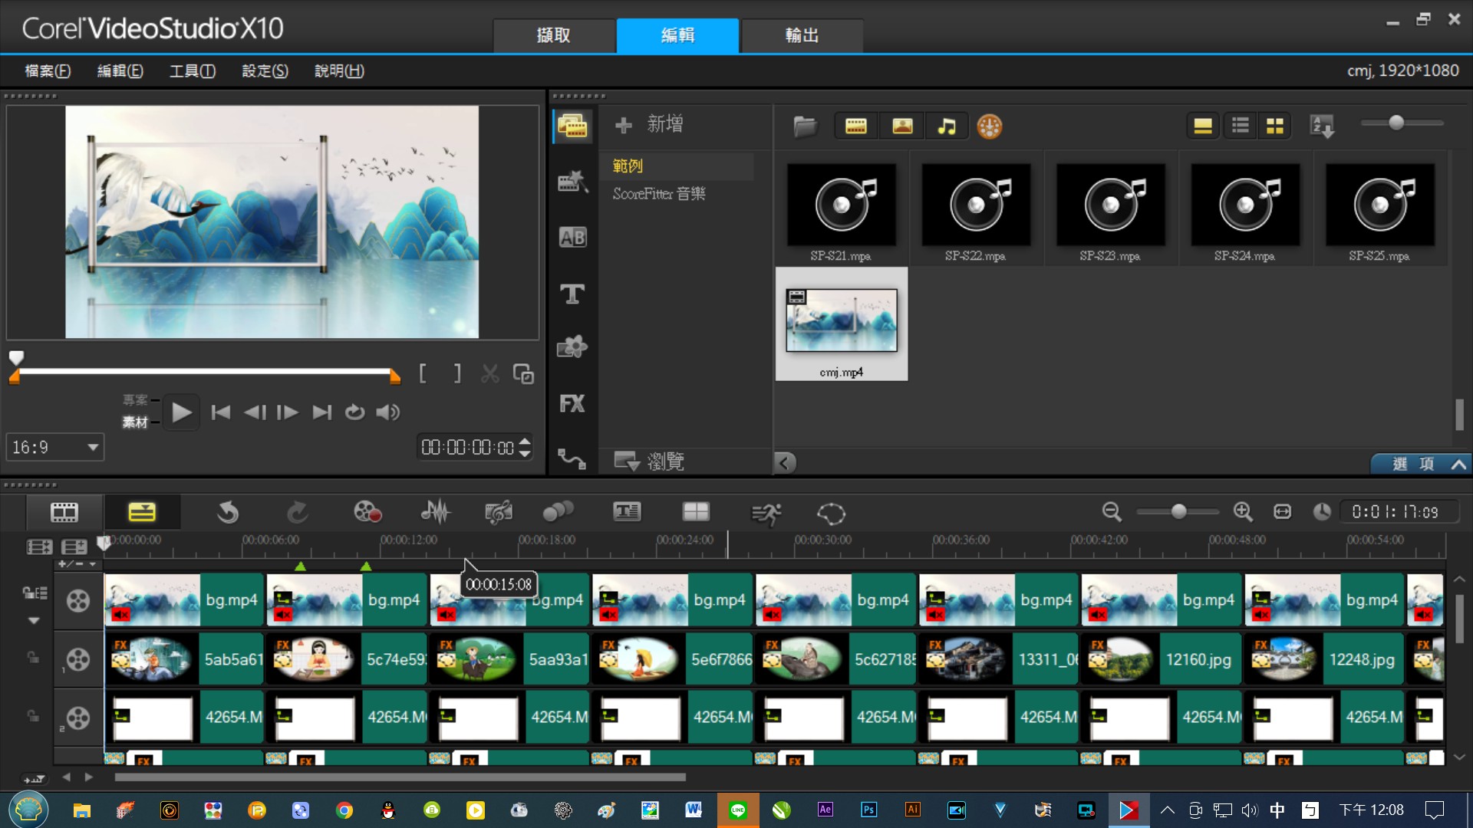Screen dimensions: 1473x828
Task: Open the Sound Mixer
Action: [x=435, y=512]
